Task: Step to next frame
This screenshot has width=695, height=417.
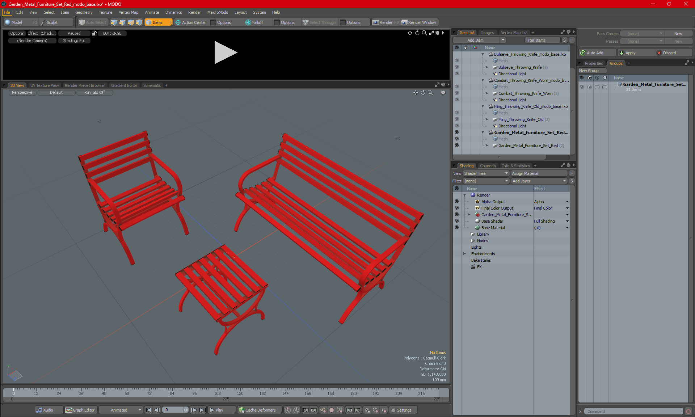Action: coord(194,410)
